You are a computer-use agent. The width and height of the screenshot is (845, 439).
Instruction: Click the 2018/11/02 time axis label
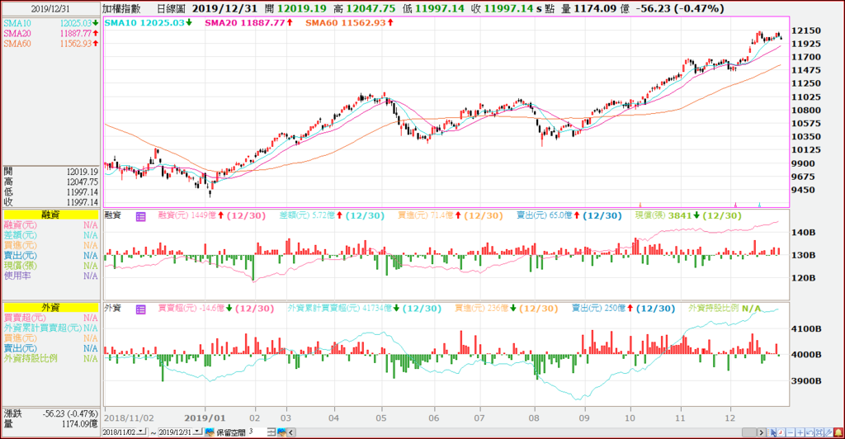pyautogui.click(x=129, y=418)
